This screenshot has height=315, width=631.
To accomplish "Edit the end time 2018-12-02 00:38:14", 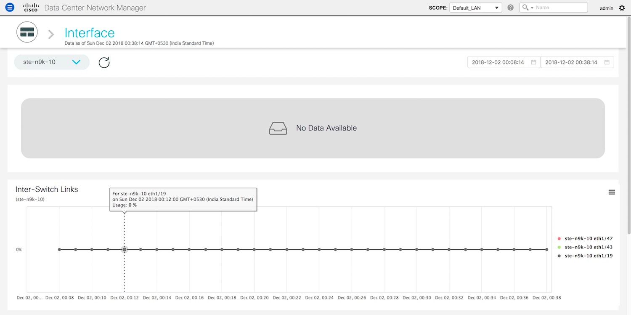I will (x=577, y=62).
